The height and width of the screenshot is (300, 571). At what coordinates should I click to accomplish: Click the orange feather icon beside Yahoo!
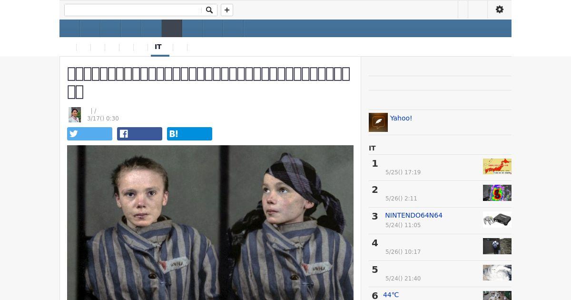click(378, 122)
